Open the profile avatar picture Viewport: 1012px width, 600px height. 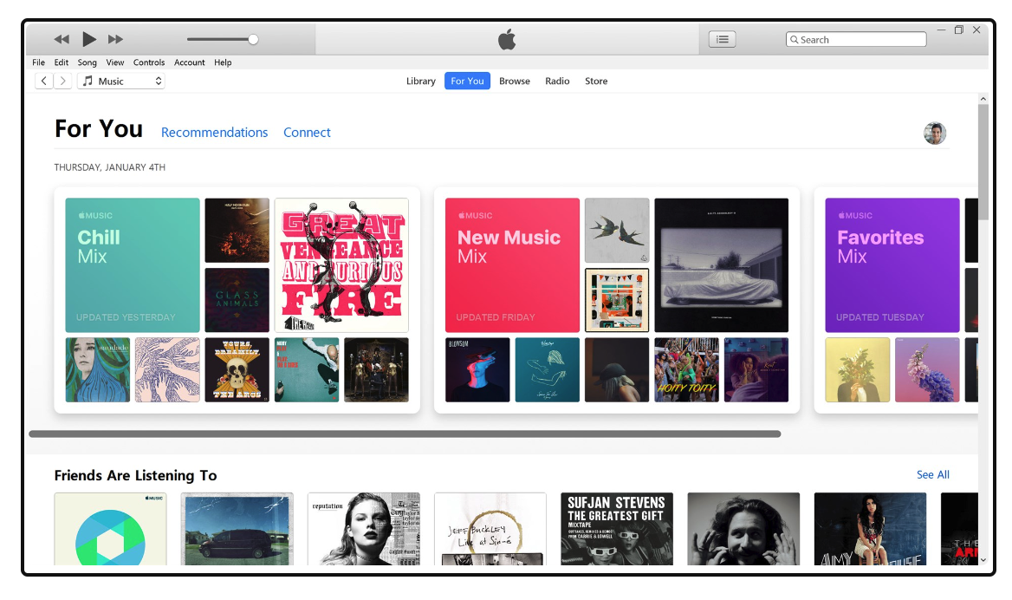[935, 133]
